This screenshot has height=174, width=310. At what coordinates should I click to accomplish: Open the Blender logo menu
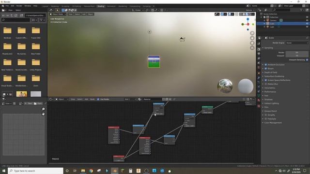[x=3, y=6]
